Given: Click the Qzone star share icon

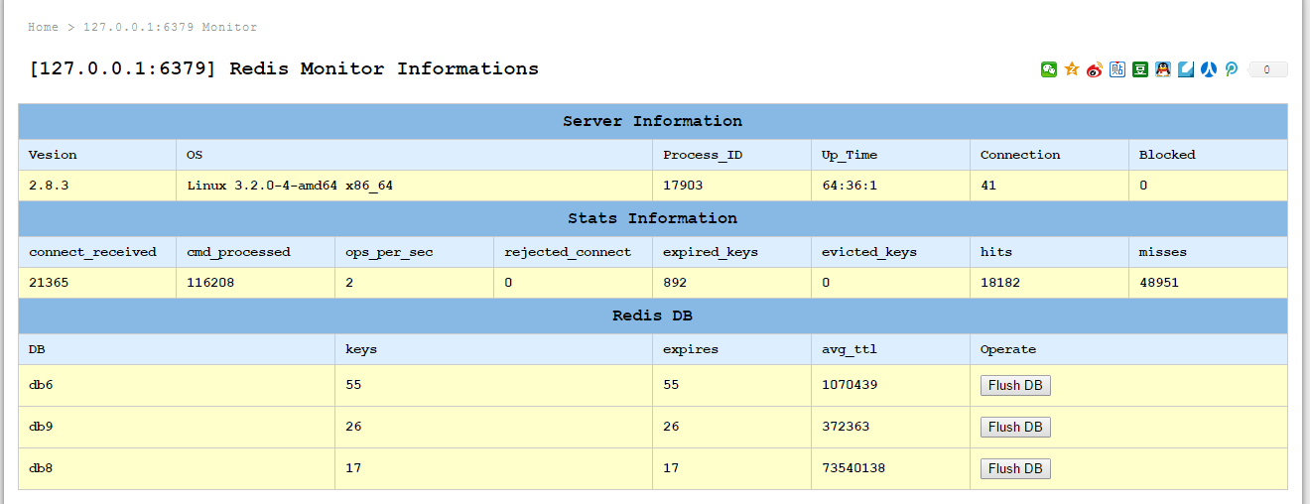Looking at the screenshot, I should pyautogui.click(x=1072, y=69).
